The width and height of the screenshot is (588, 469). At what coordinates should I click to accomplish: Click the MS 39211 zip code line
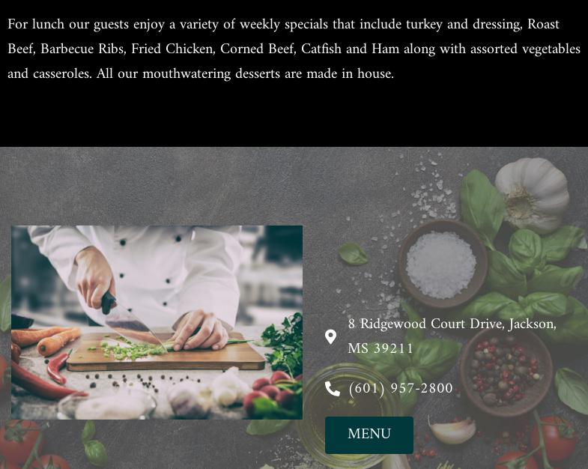tap(380, 348)
